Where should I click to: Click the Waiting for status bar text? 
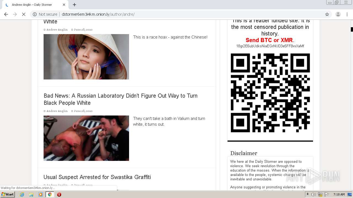click(x=28, y=188)
